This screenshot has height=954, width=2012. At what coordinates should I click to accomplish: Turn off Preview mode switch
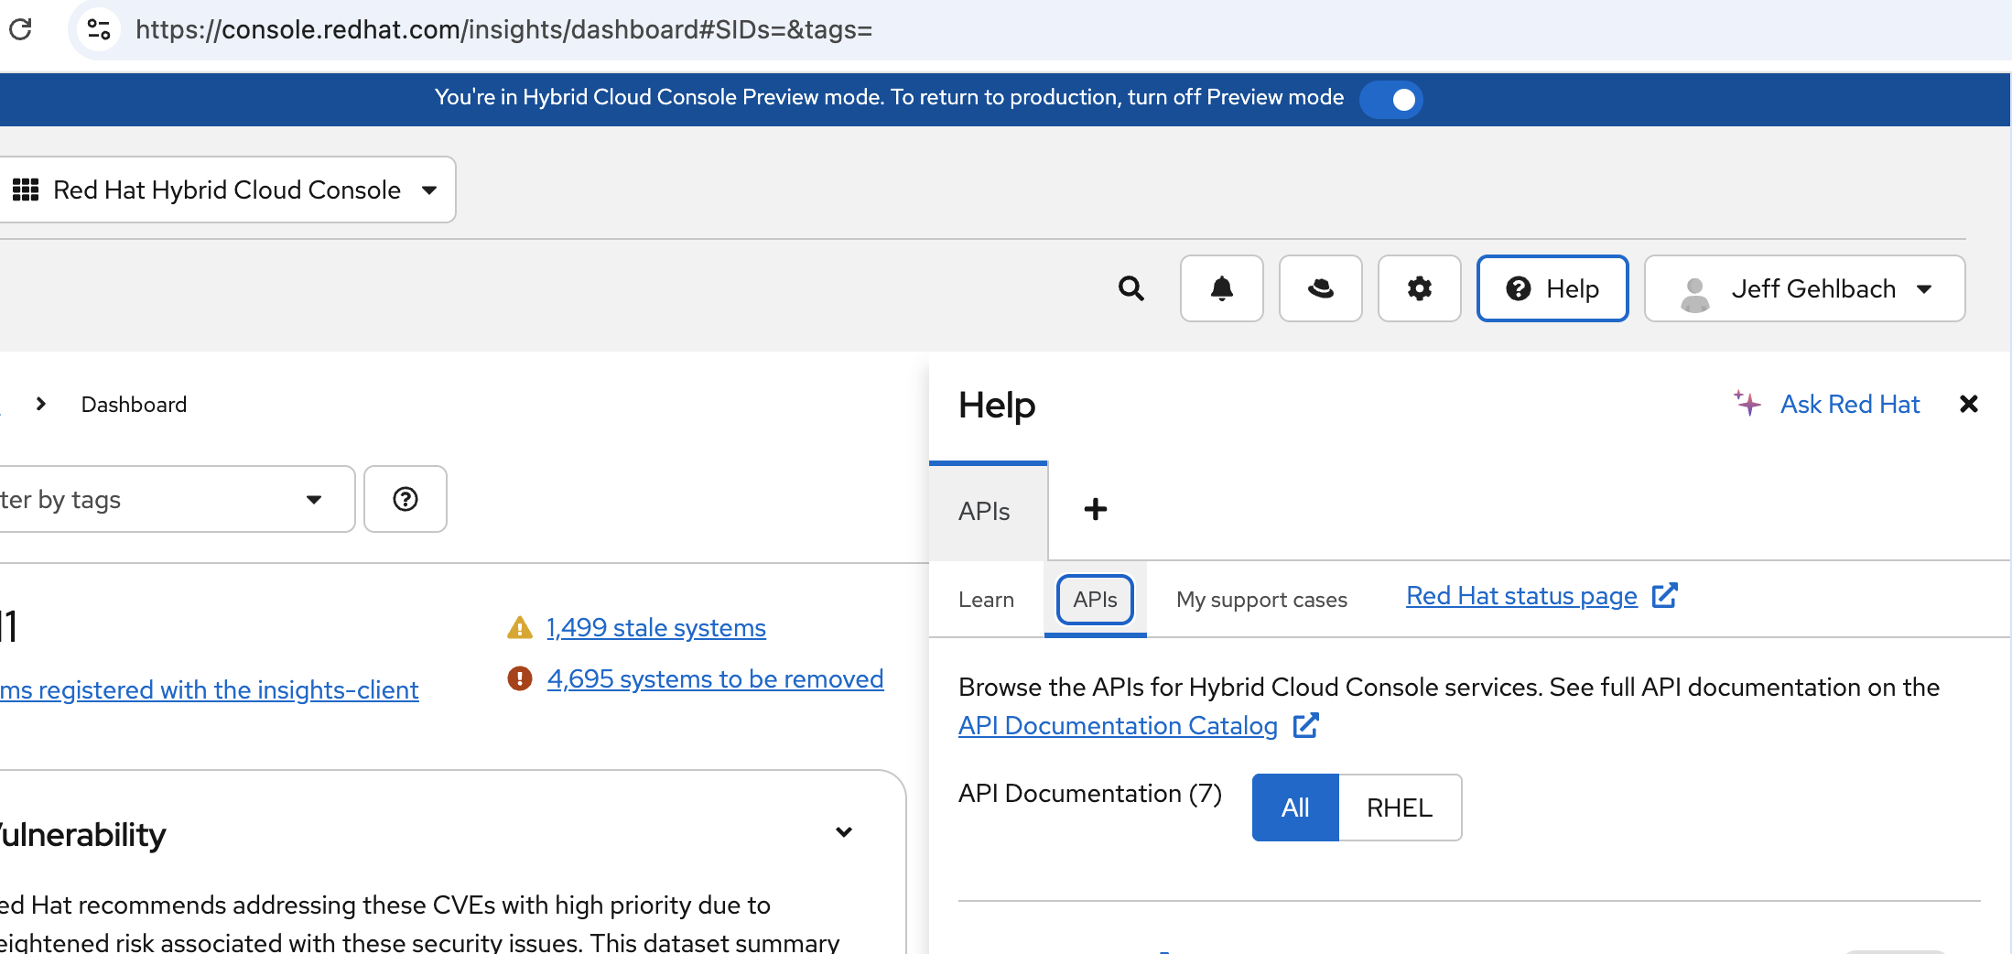pyautogui.click(x=1390, y=99)
